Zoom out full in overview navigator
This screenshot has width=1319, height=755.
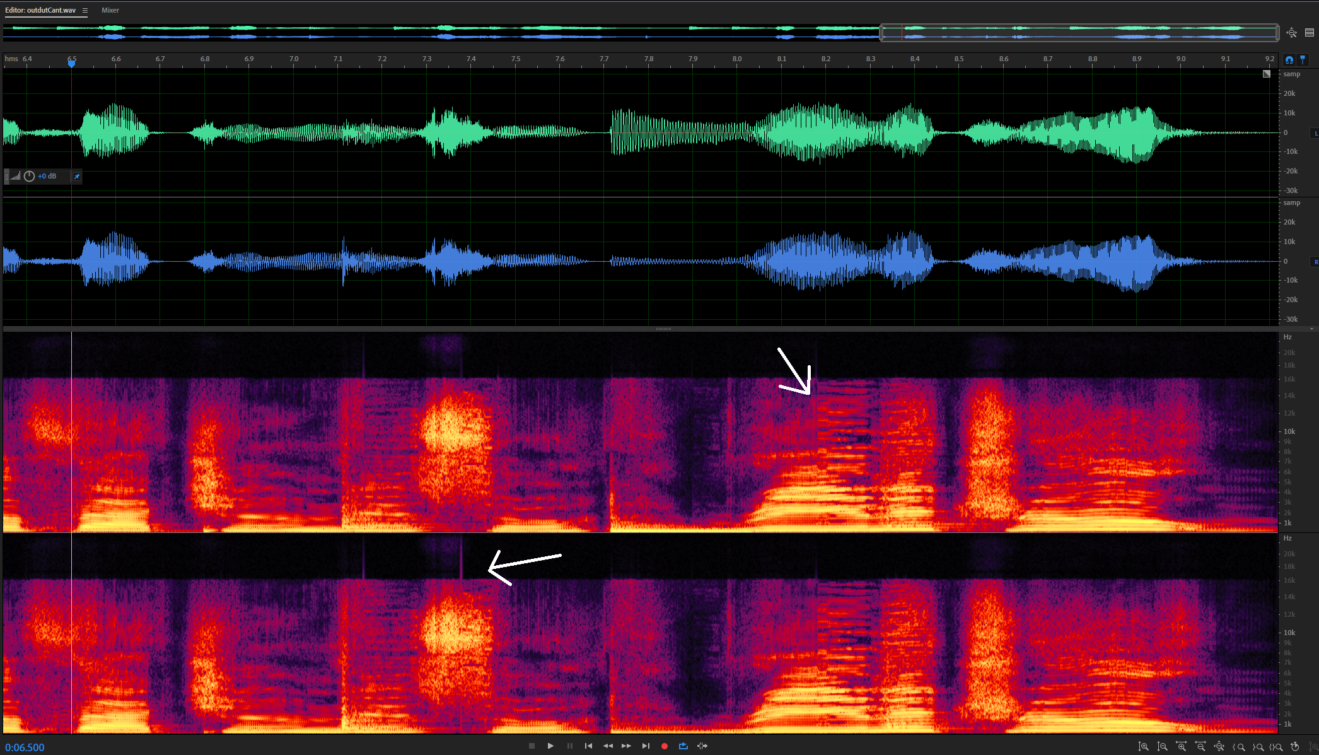click(x=1292, y=33)
